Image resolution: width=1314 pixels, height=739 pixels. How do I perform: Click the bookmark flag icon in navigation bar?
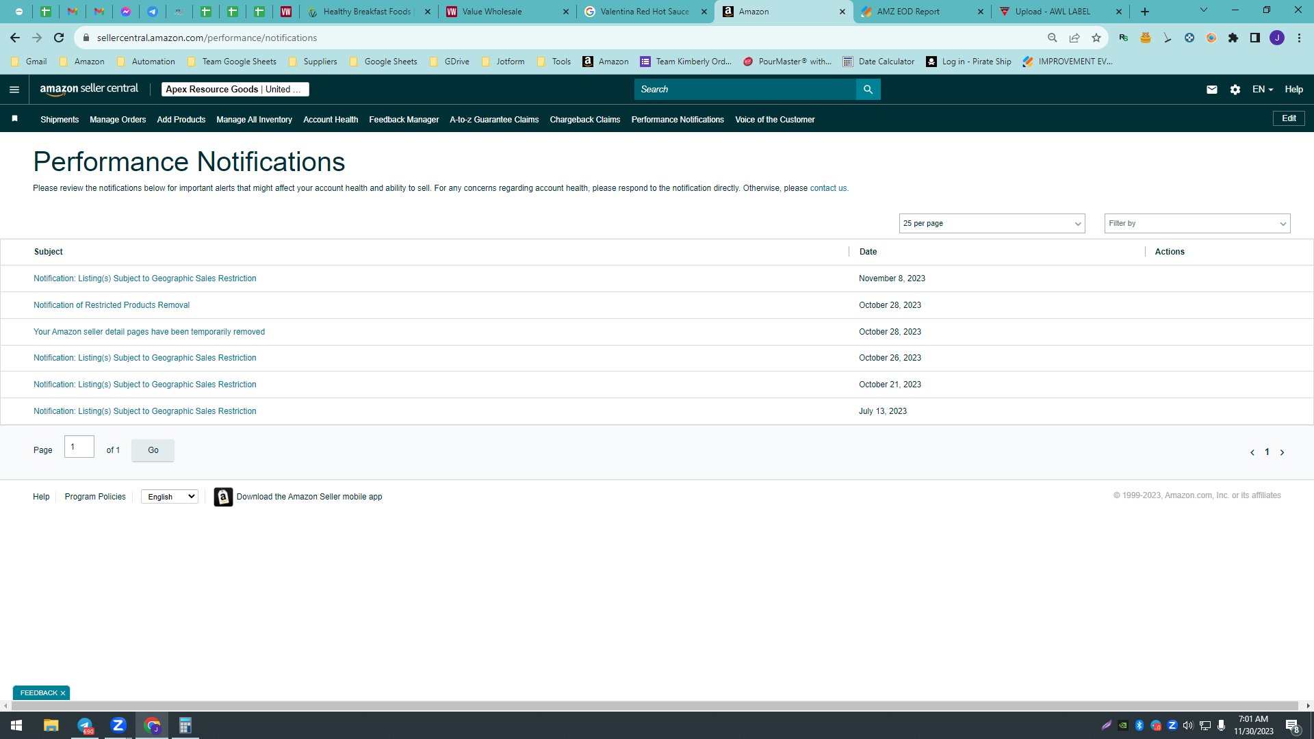(14, 119)
